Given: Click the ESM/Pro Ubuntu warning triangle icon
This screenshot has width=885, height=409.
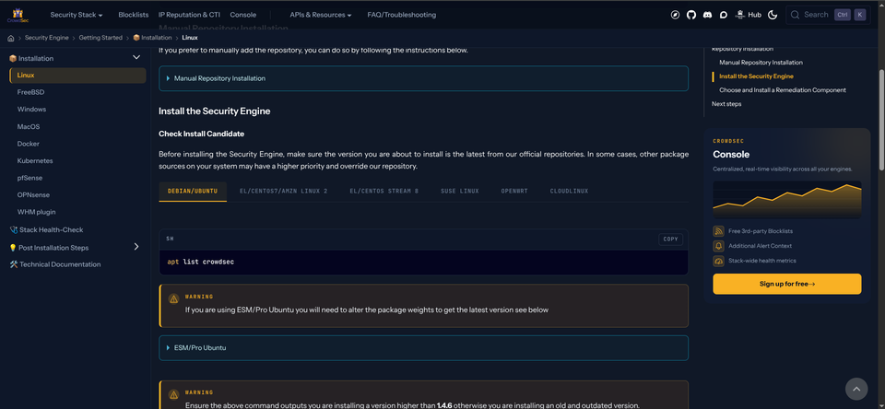Looking at the screenshot, I should 174,299.
